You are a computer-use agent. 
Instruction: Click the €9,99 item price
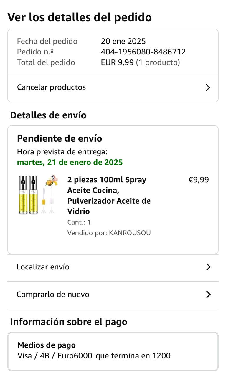[x=199, y=180]
